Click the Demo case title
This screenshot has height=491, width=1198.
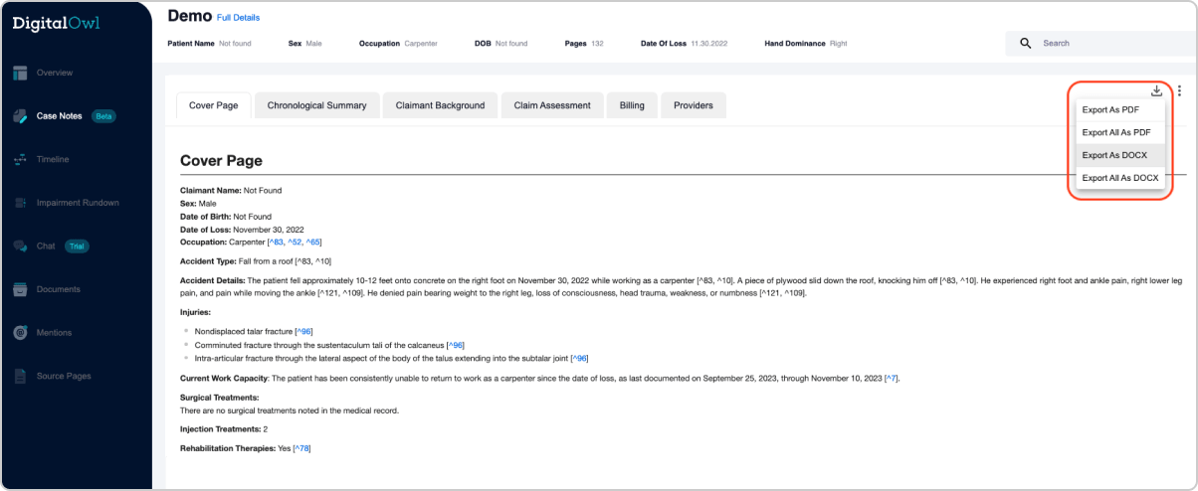click(x=189, y=16)
